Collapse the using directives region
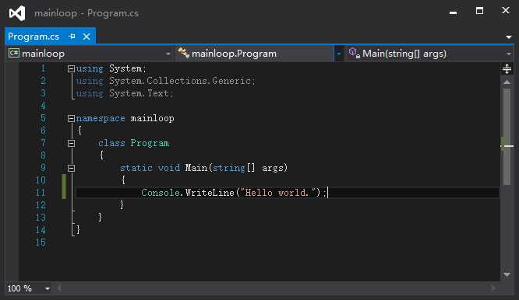The height and width of the screenshot is (300, 519). coord(71,68)
